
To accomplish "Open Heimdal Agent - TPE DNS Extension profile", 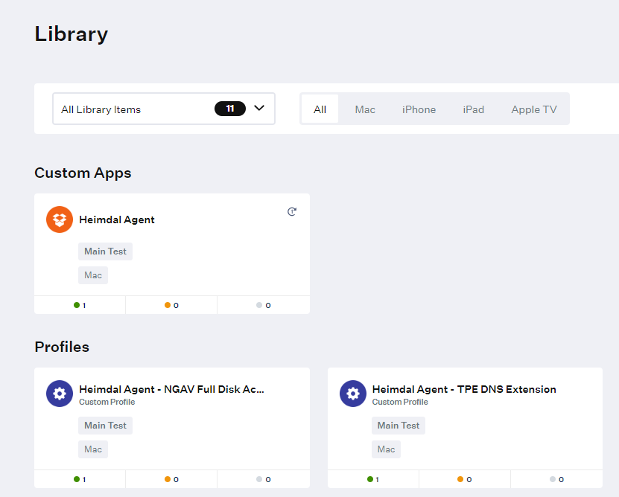I will (x=464, y=389).
